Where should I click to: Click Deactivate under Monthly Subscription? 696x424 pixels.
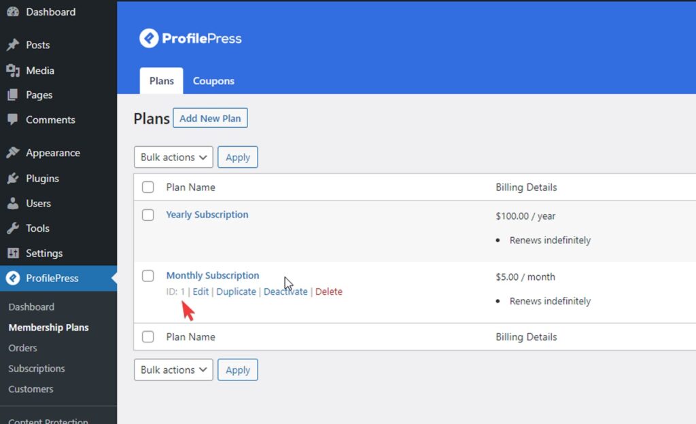click(285, 291)
